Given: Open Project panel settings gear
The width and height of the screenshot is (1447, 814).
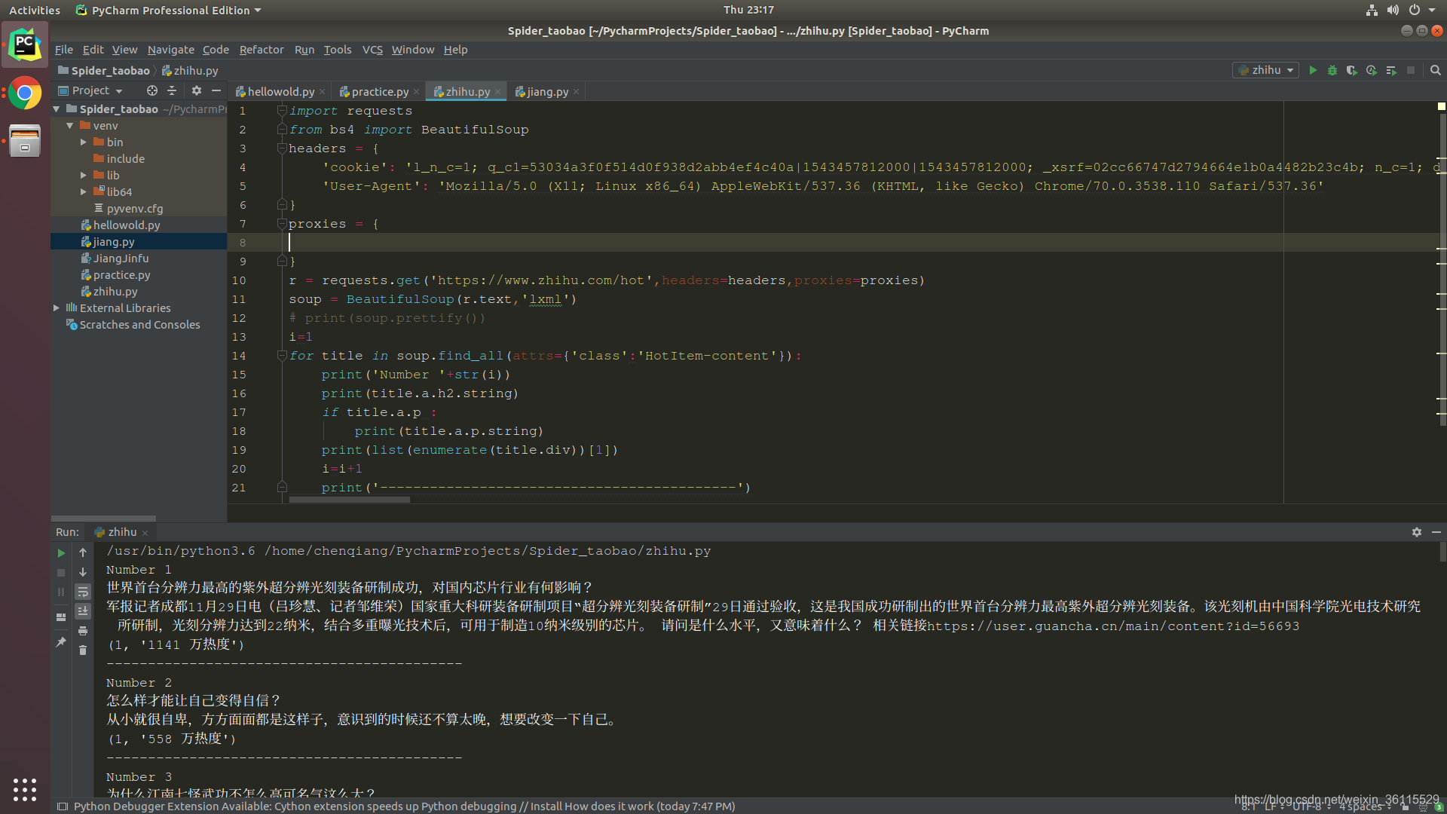Looking at the screenshot, I should point(197,90).
